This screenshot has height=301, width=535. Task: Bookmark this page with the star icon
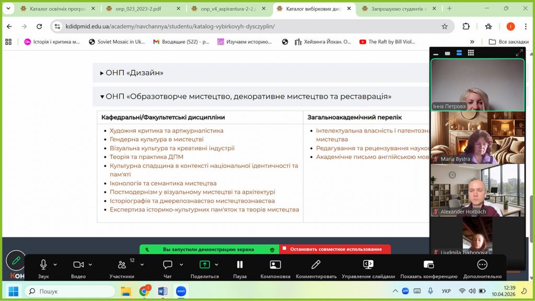[445, 27]
